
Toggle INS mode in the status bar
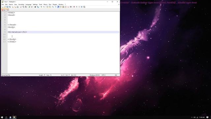116,75
